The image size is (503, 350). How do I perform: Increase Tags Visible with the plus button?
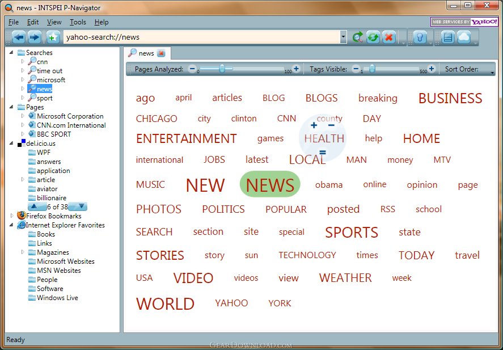(432, 69)
